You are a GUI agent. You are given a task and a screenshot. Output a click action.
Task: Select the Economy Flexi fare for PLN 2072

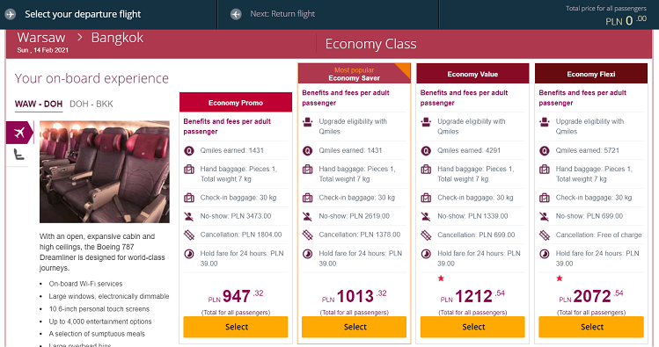[x=591, y=327]
